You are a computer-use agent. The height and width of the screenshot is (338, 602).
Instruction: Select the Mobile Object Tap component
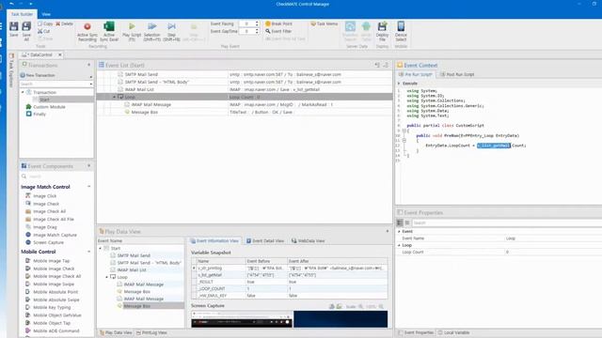52,323
